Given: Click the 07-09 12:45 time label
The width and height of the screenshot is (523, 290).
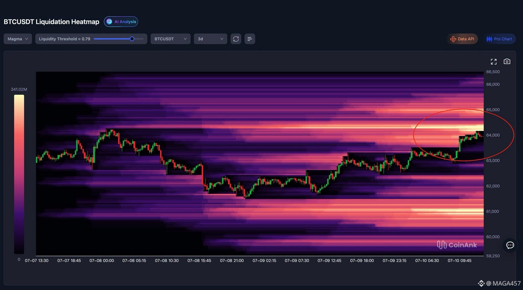Looking at the screenshot, I should tap(329, 260).
